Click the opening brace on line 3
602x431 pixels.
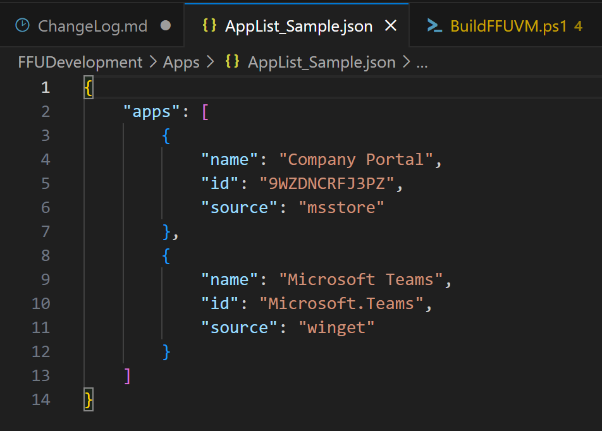(166, 136)
